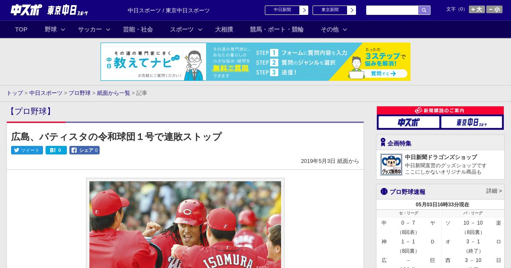Increase text size with ＋大 button
511x268 pixels.
click(x=477, y=9)
